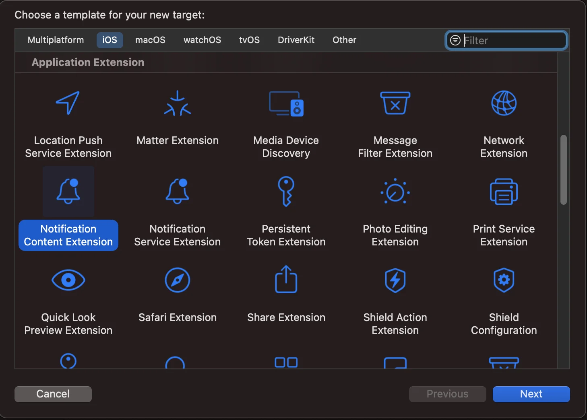This screenshot has width=587, height=420.
Task: Pick the Message Filter Extension icon
Action: (395, 103)
